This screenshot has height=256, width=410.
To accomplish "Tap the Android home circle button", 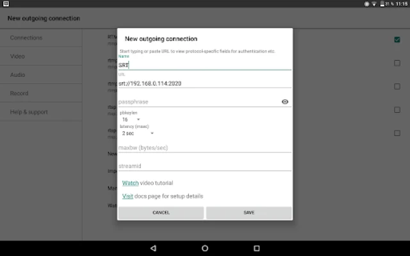I will coord(205,248).
